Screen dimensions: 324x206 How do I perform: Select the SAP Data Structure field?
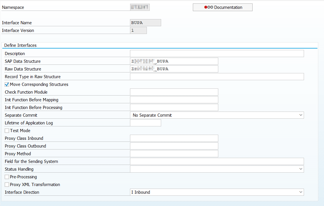174,61
